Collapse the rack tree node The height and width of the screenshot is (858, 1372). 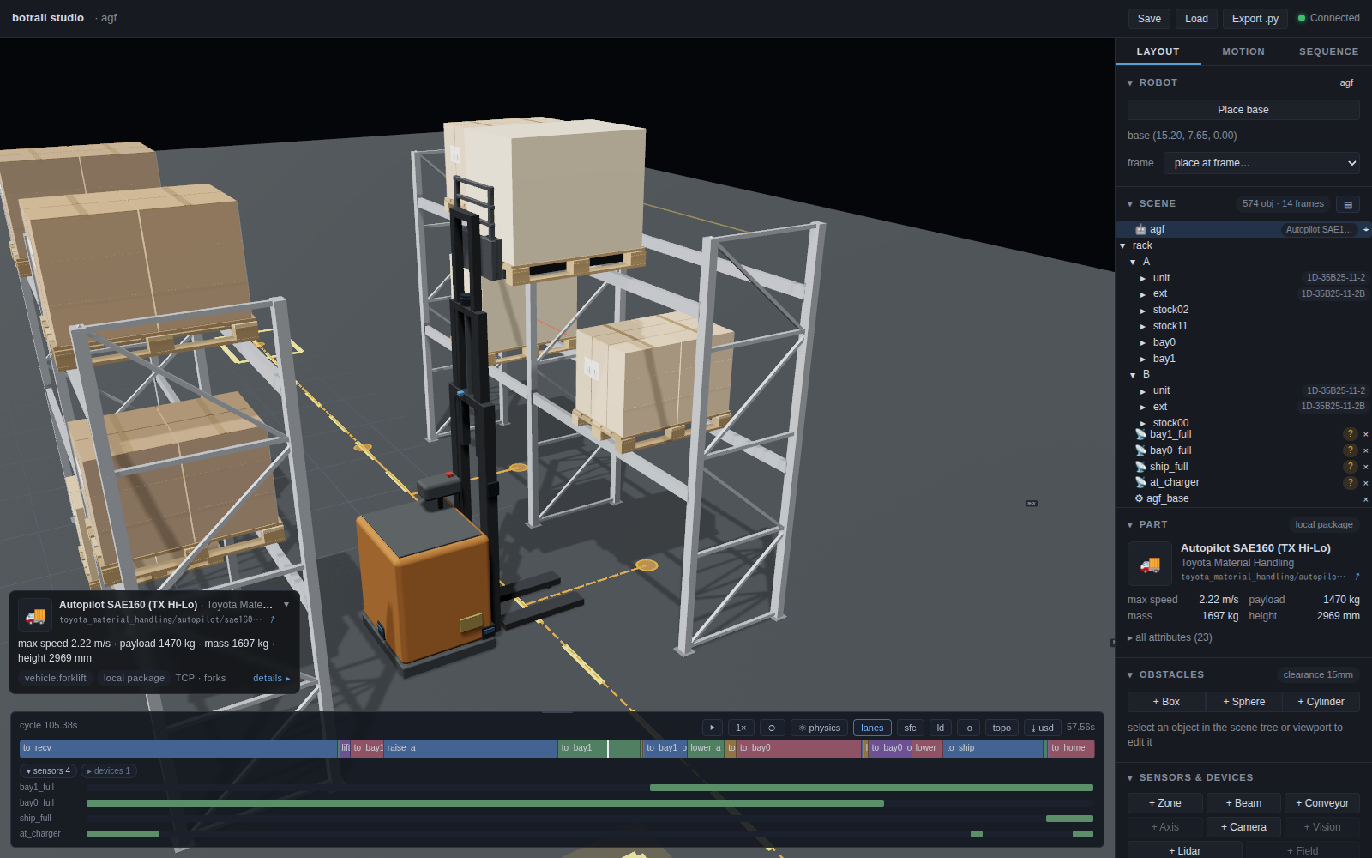pos(1122,246)
